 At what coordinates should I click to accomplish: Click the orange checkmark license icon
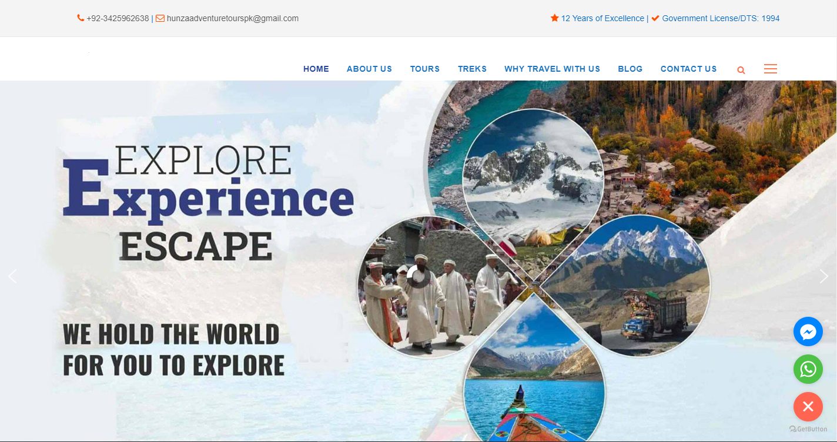pyautogui.click(x=655, y=18)
